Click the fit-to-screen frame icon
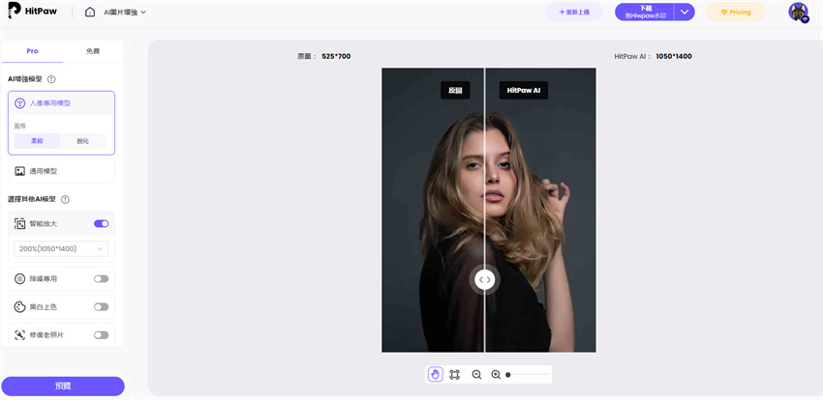The width and height of the screenshot is (823, 400). point(455,374)
